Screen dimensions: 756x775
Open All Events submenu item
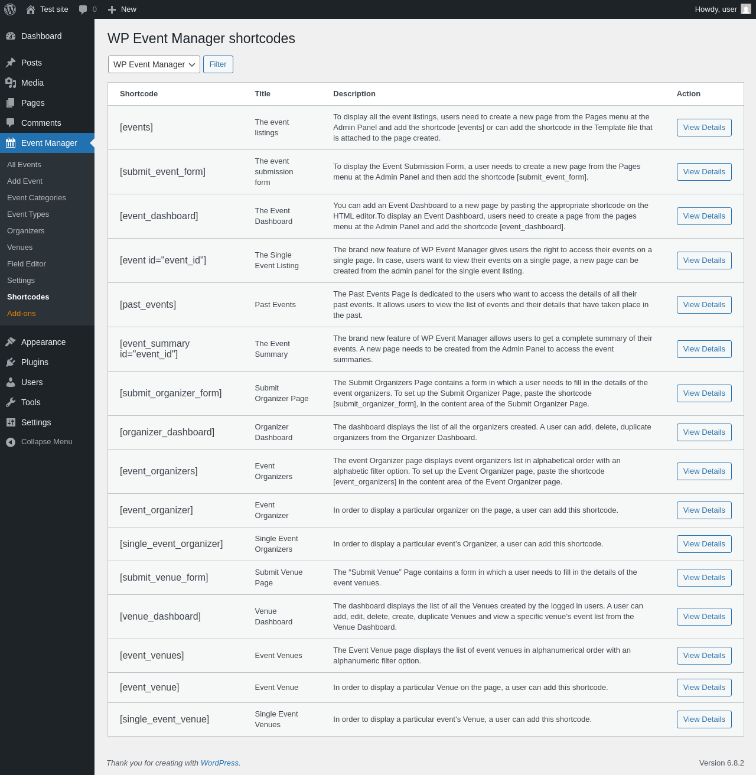47,165
